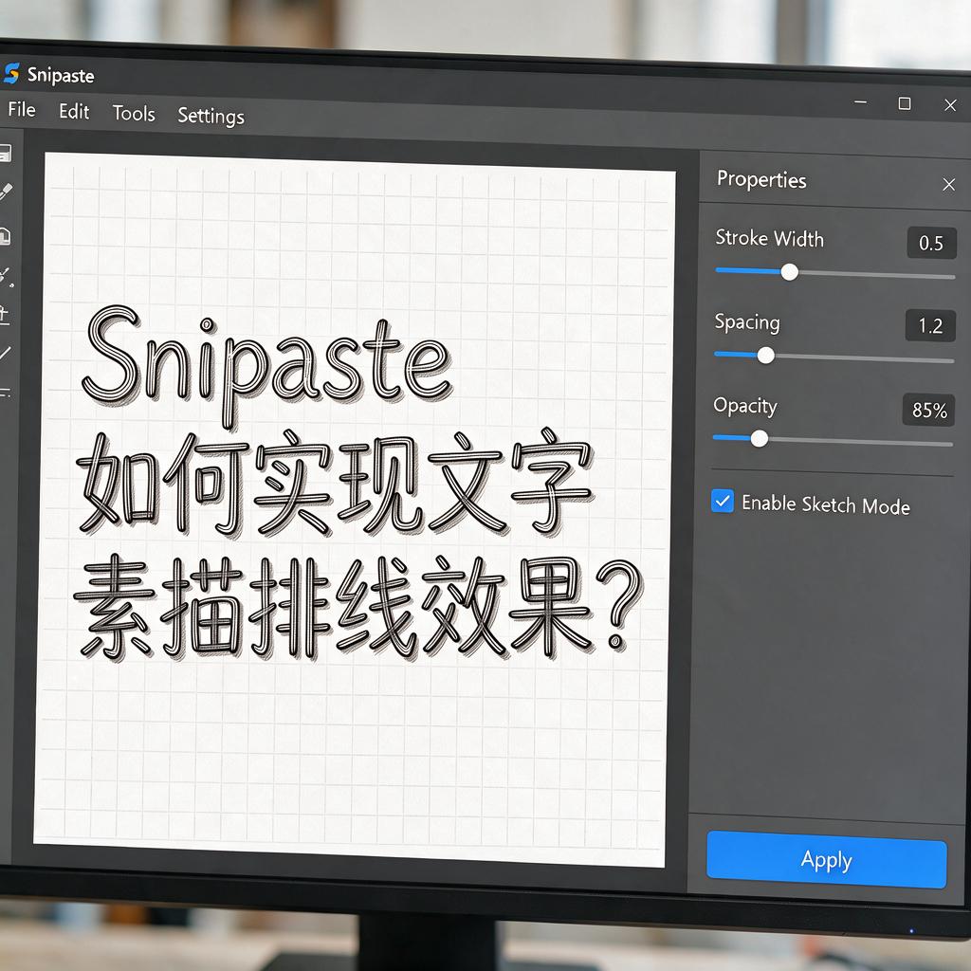This screenshot has width=971, height=971.
Task: Click the Apply button
Action: pos(827,859)
